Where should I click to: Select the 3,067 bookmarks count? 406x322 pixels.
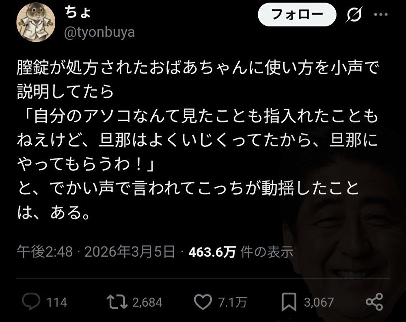click(319, 303)
